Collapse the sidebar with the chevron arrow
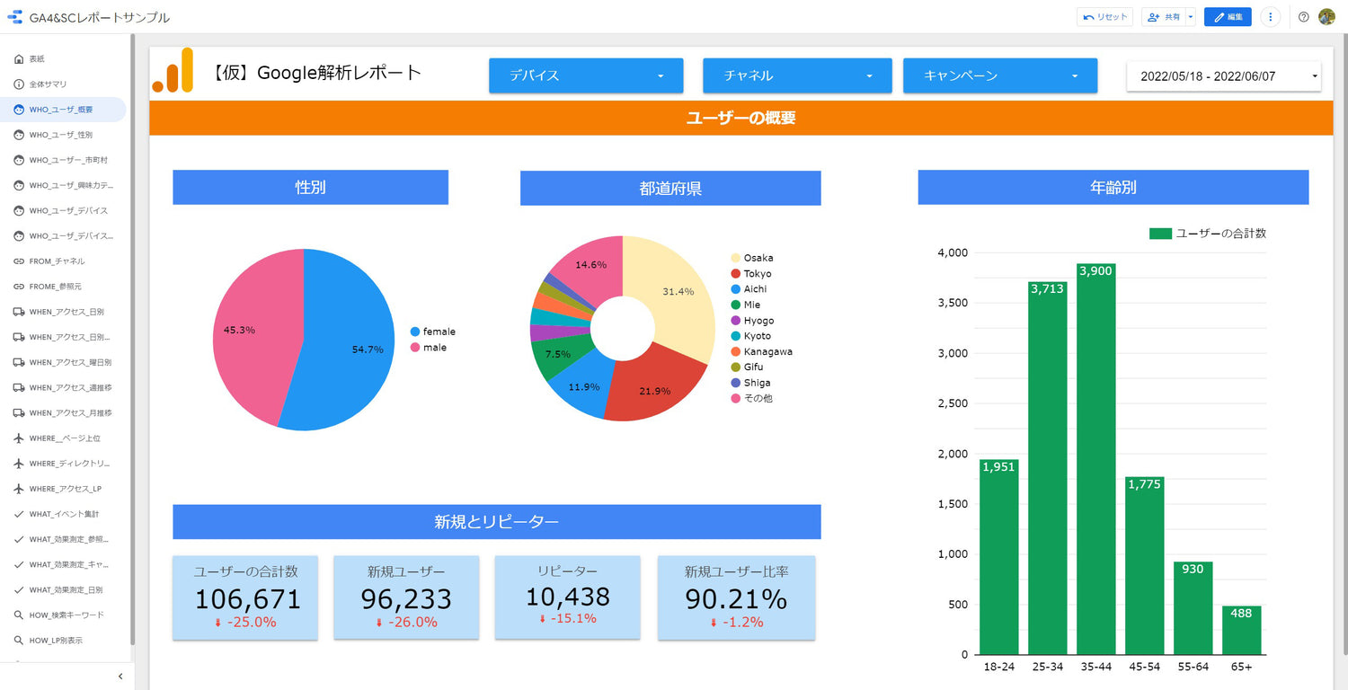This screenshot has height=690, width=1348. coord(120,677)
